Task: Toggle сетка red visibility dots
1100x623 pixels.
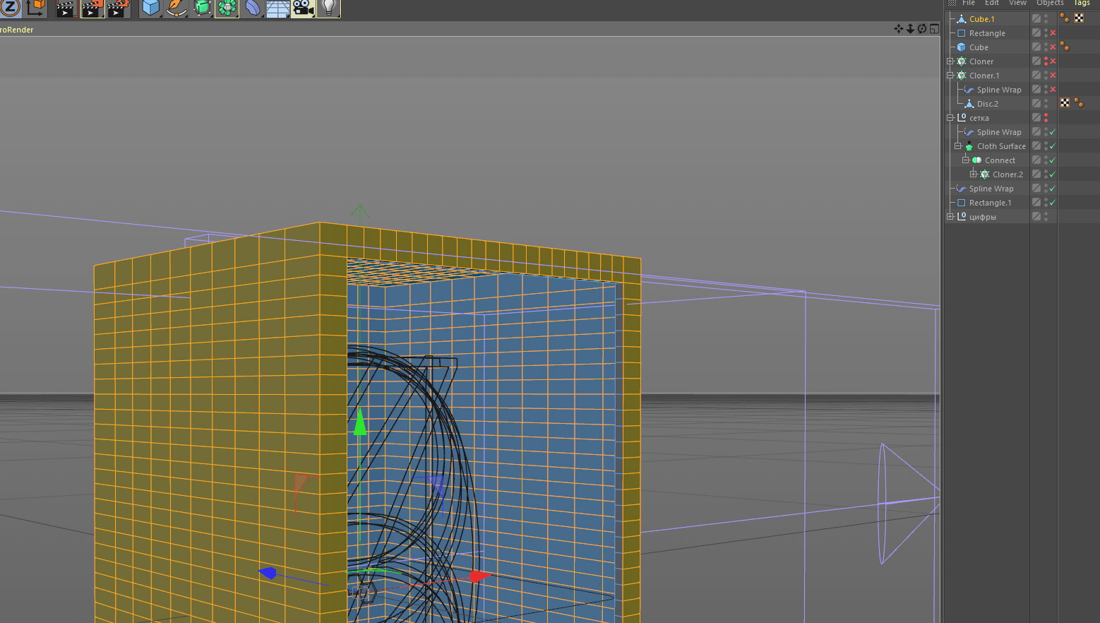Action: point(1046,118)
